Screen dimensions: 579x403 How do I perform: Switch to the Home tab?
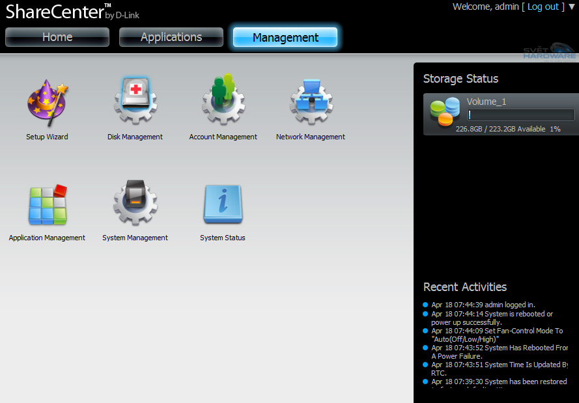click(57, 37)
